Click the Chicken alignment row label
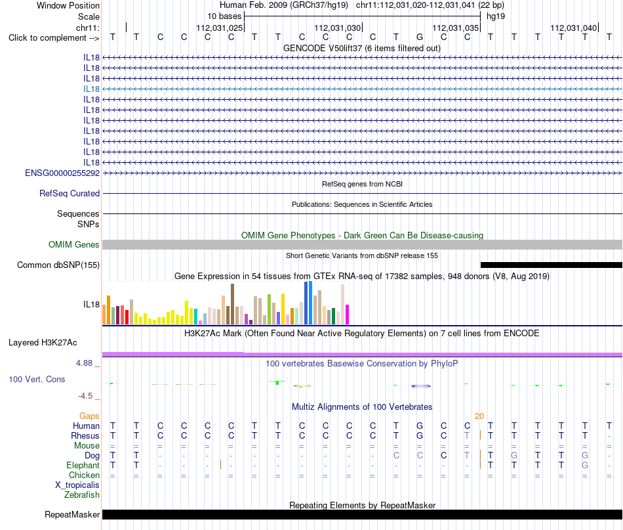623x530 pixels. (84, 475)
